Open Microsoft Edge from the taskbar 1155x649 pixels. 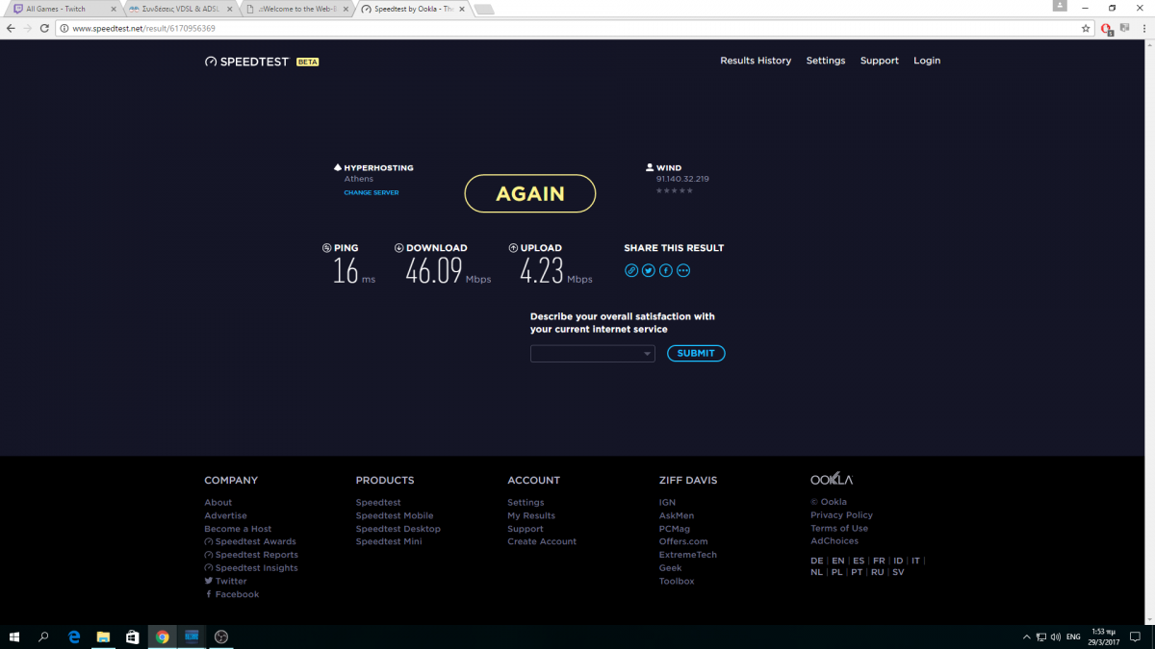pyautogui.click(x=74, y=637)
